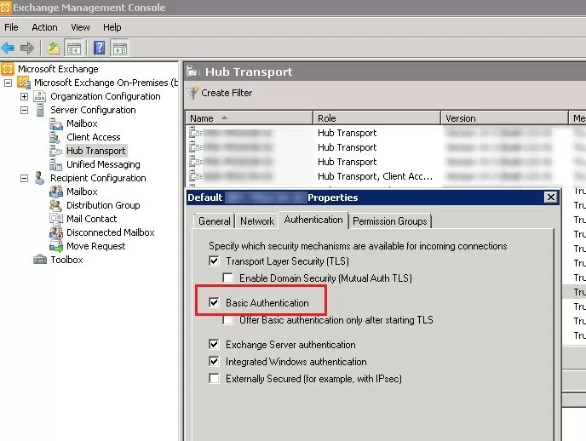Select Disconnected Mailbox tree item
This screenshot has height=441, width=586.
[x=110, y=232]
